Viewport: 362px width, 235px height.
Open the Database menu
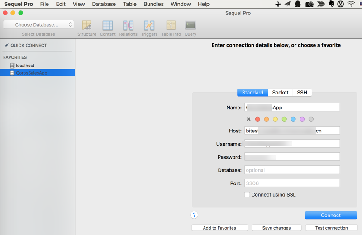pyautogui.click(x=104, y=4)
